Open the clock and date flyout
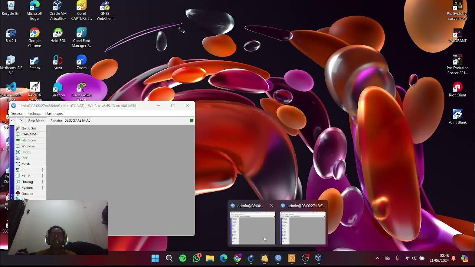This screenshot has width=475, height=267. pos(440,258)
